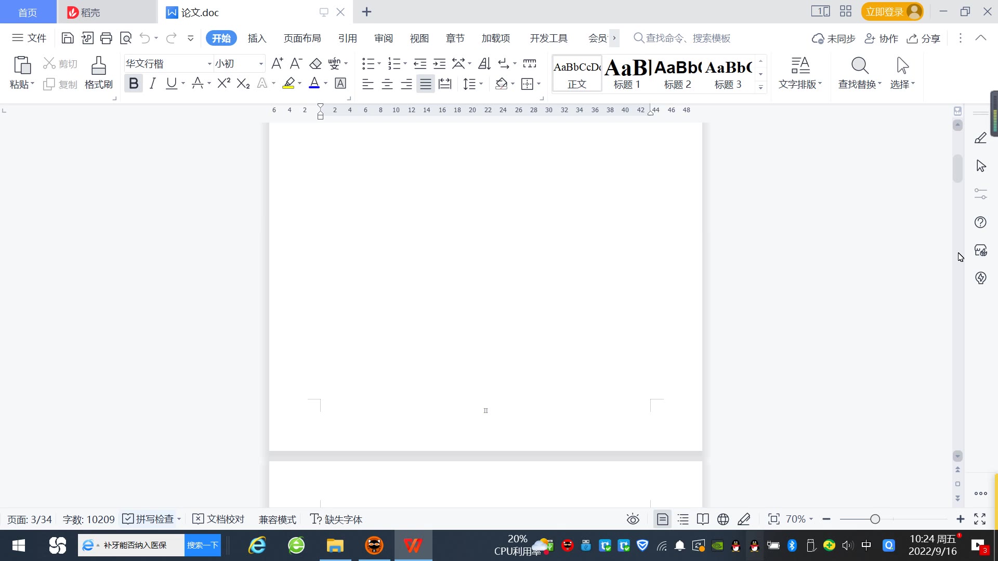Increase paragraph indent
This screenshot has width=998, height=561.
pos(439,63)
